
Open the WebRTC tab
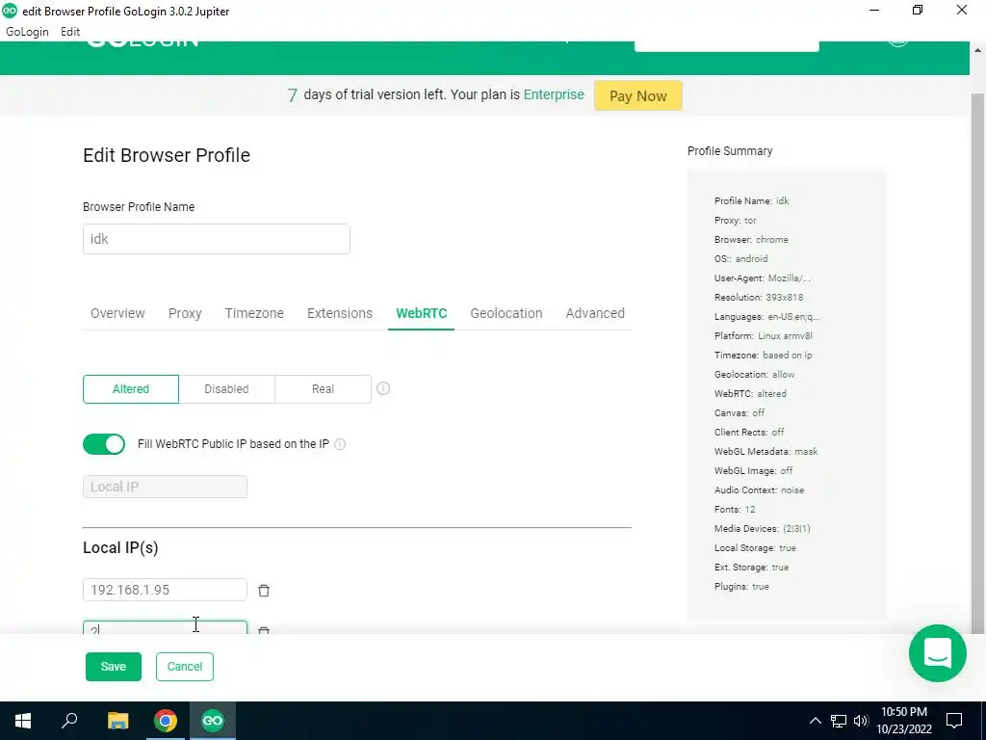(422, 313)
